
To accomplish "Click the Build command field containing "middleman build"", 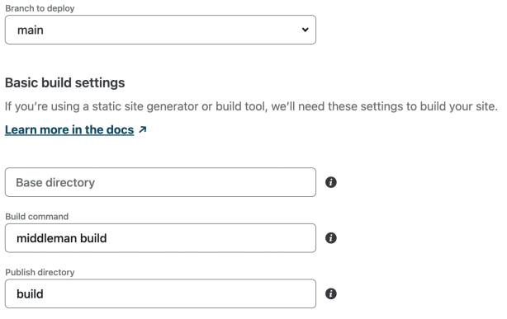I will pos(160,238).
